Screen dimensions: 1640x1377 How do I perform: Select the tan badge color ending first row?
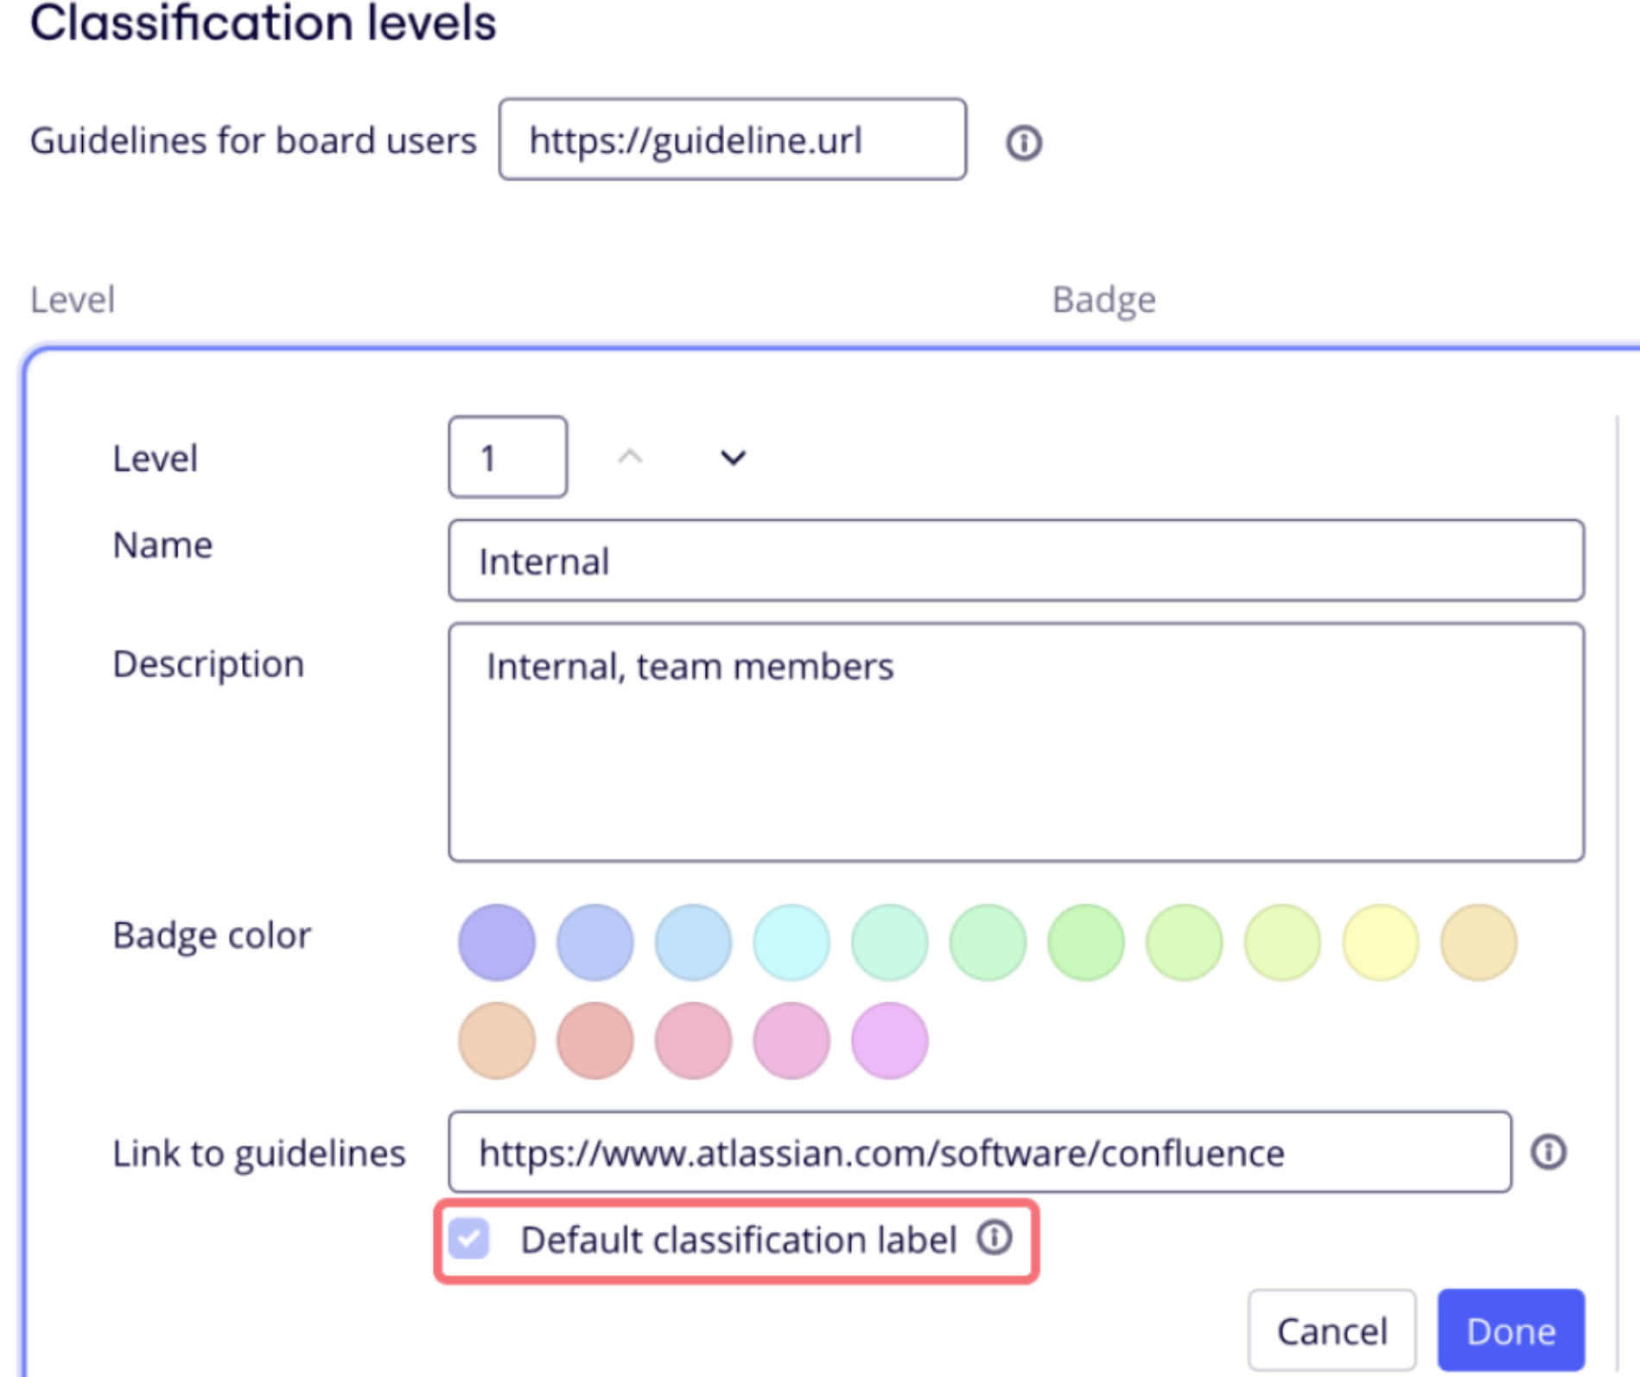[1478, 942]
